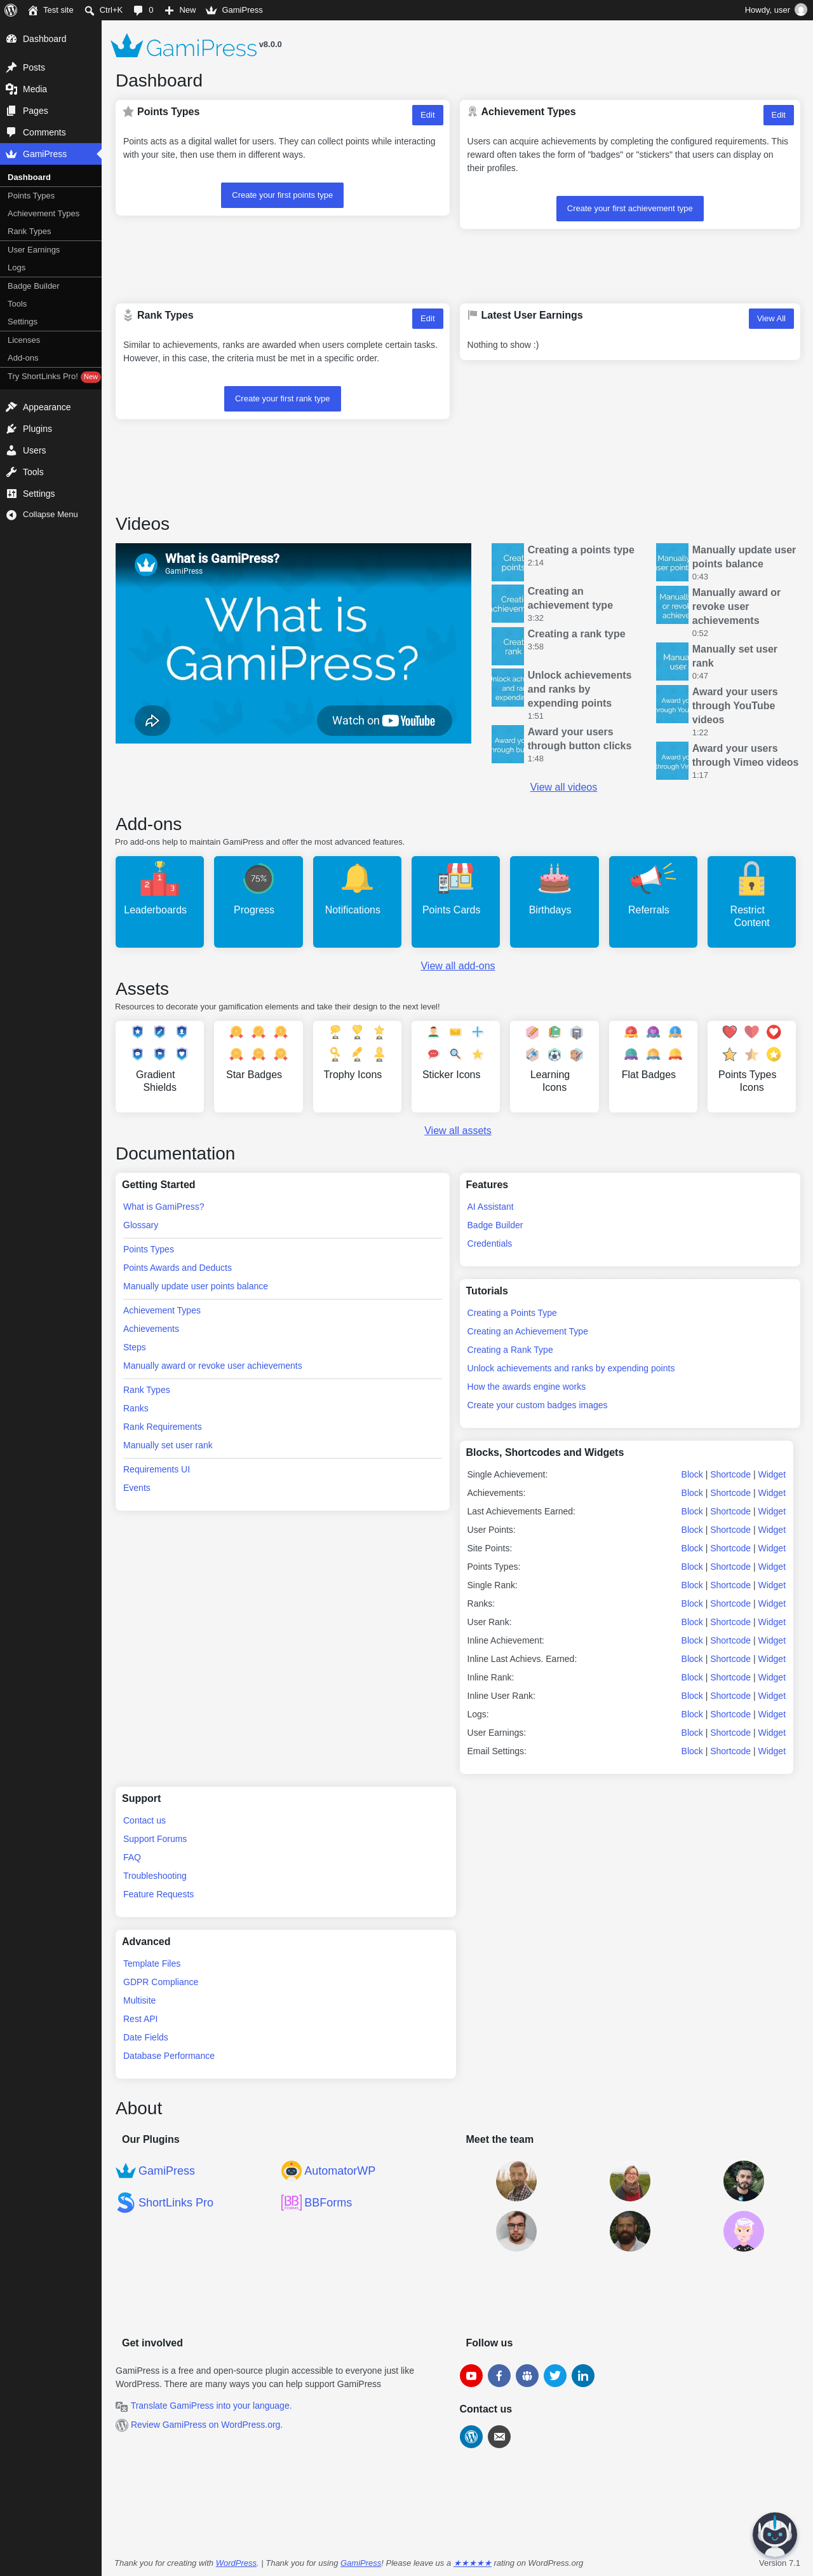Open the Referrals megaphone add-on
Screen dimensions: 813x2576
point(653,901)
